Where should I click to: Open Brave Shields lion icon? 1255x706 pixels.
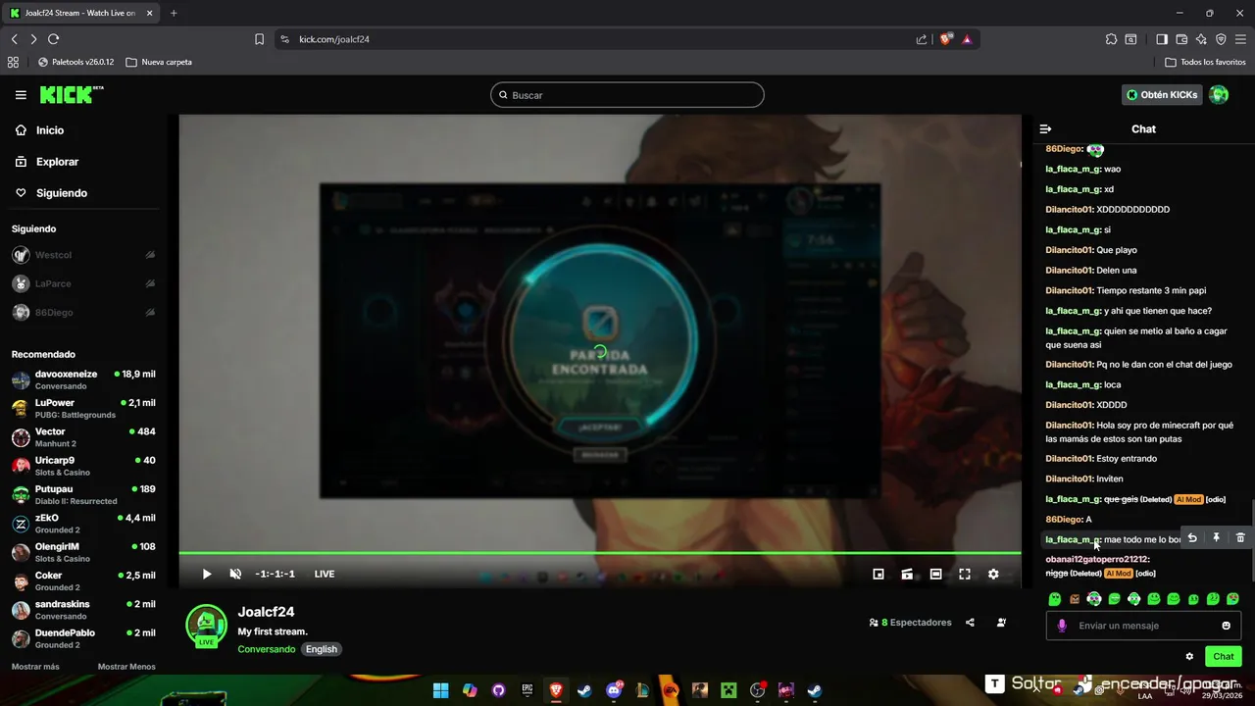946,39
